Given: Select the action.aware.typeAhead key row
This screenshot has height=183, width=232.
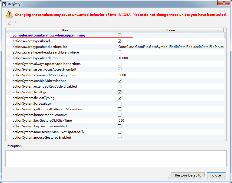Looking at the screenshot, I should pos(31,41).
